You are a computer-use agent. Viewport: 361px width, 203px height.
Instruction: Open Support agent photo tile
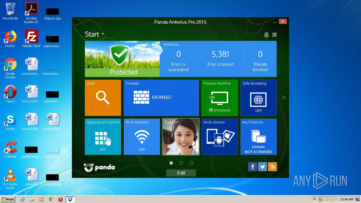click(181, 137)
